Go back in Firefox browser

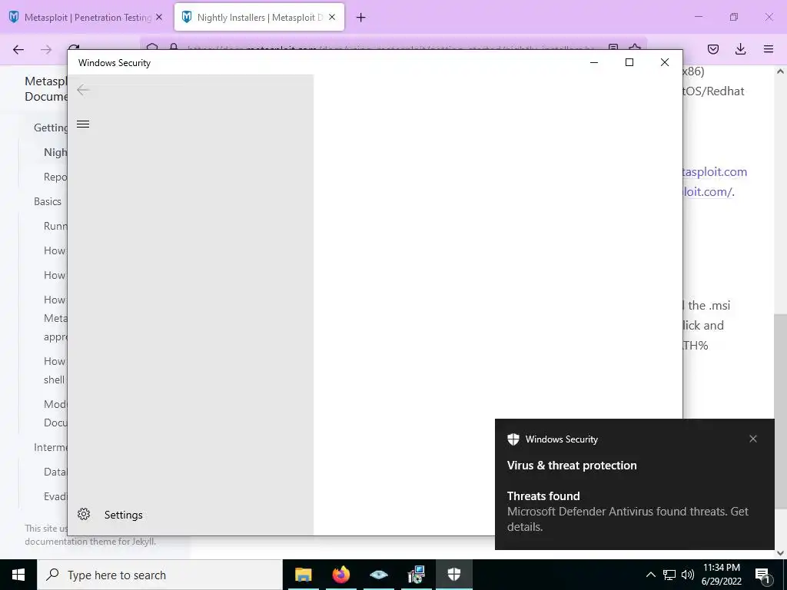[18, 49]
